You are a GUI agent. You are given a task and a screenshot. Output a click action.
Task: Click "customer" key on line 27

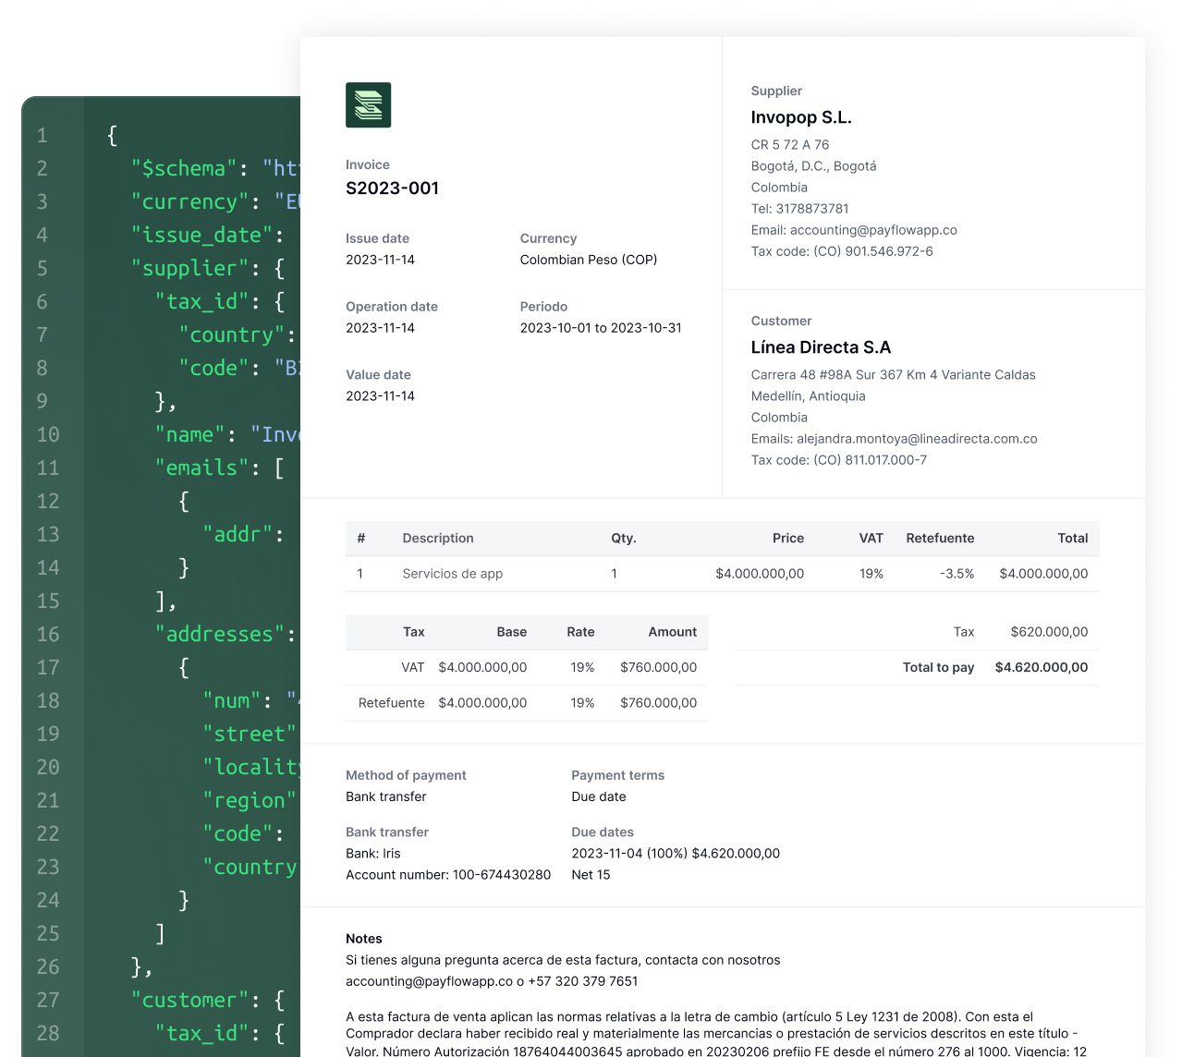[x=190, y=1000]
